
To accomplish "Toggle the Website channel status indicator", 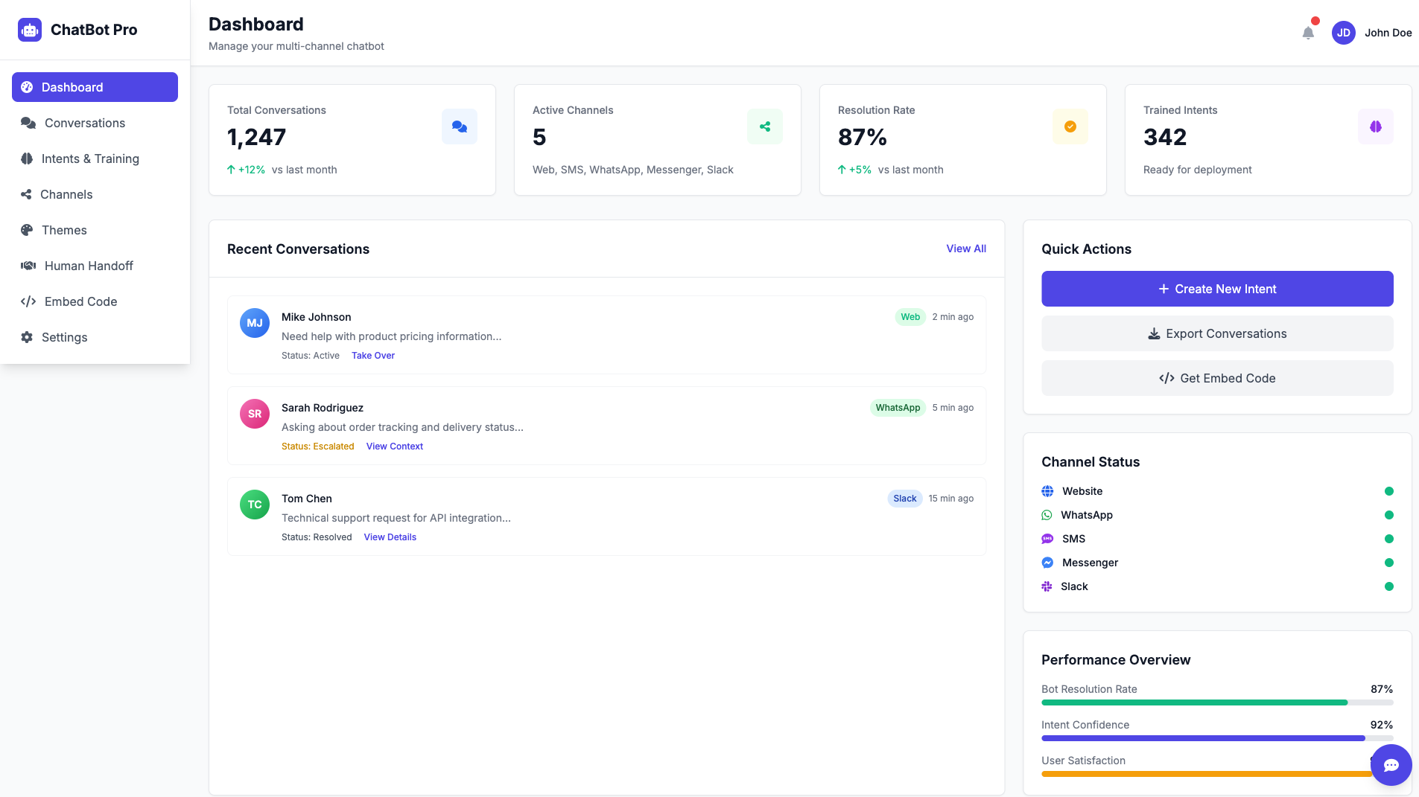I will coord(1388,490).
